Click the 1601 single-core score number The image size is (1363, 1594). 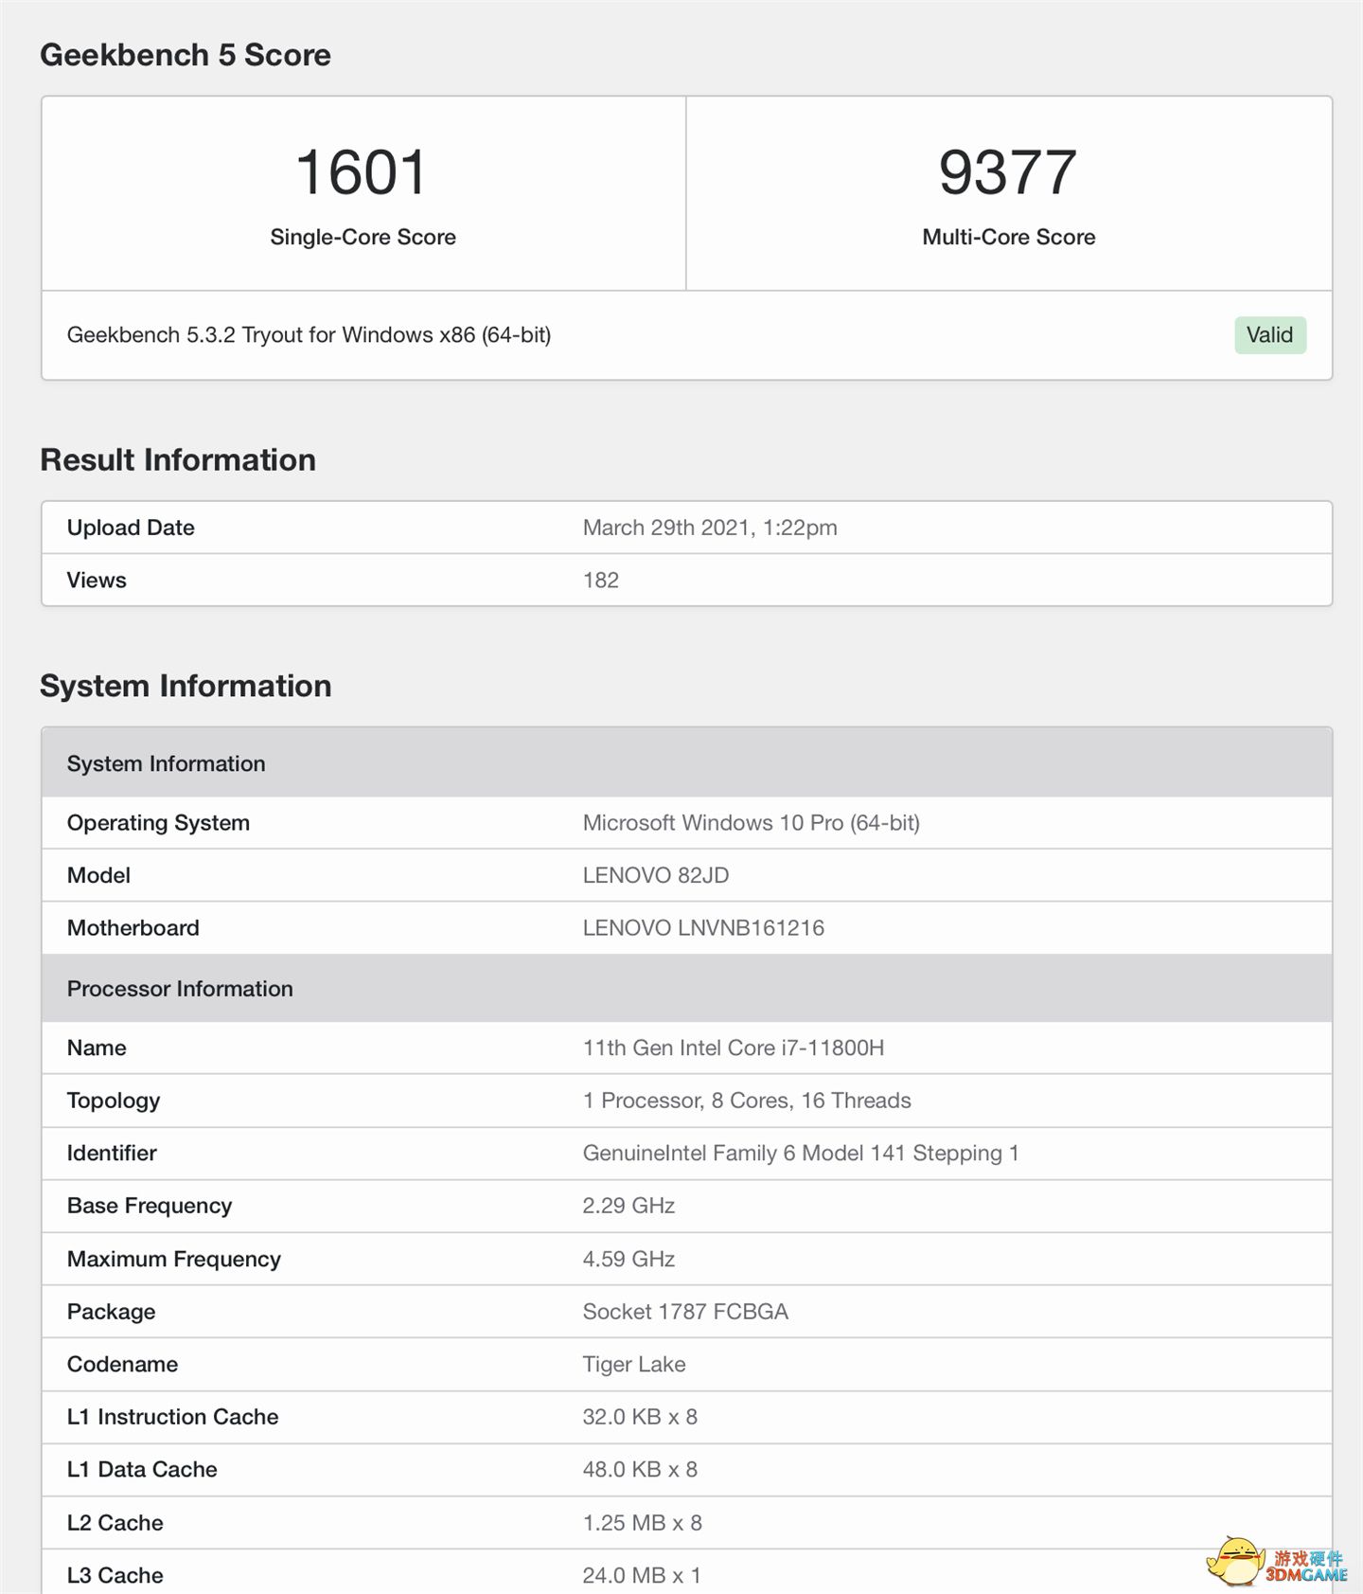point(362,172)
